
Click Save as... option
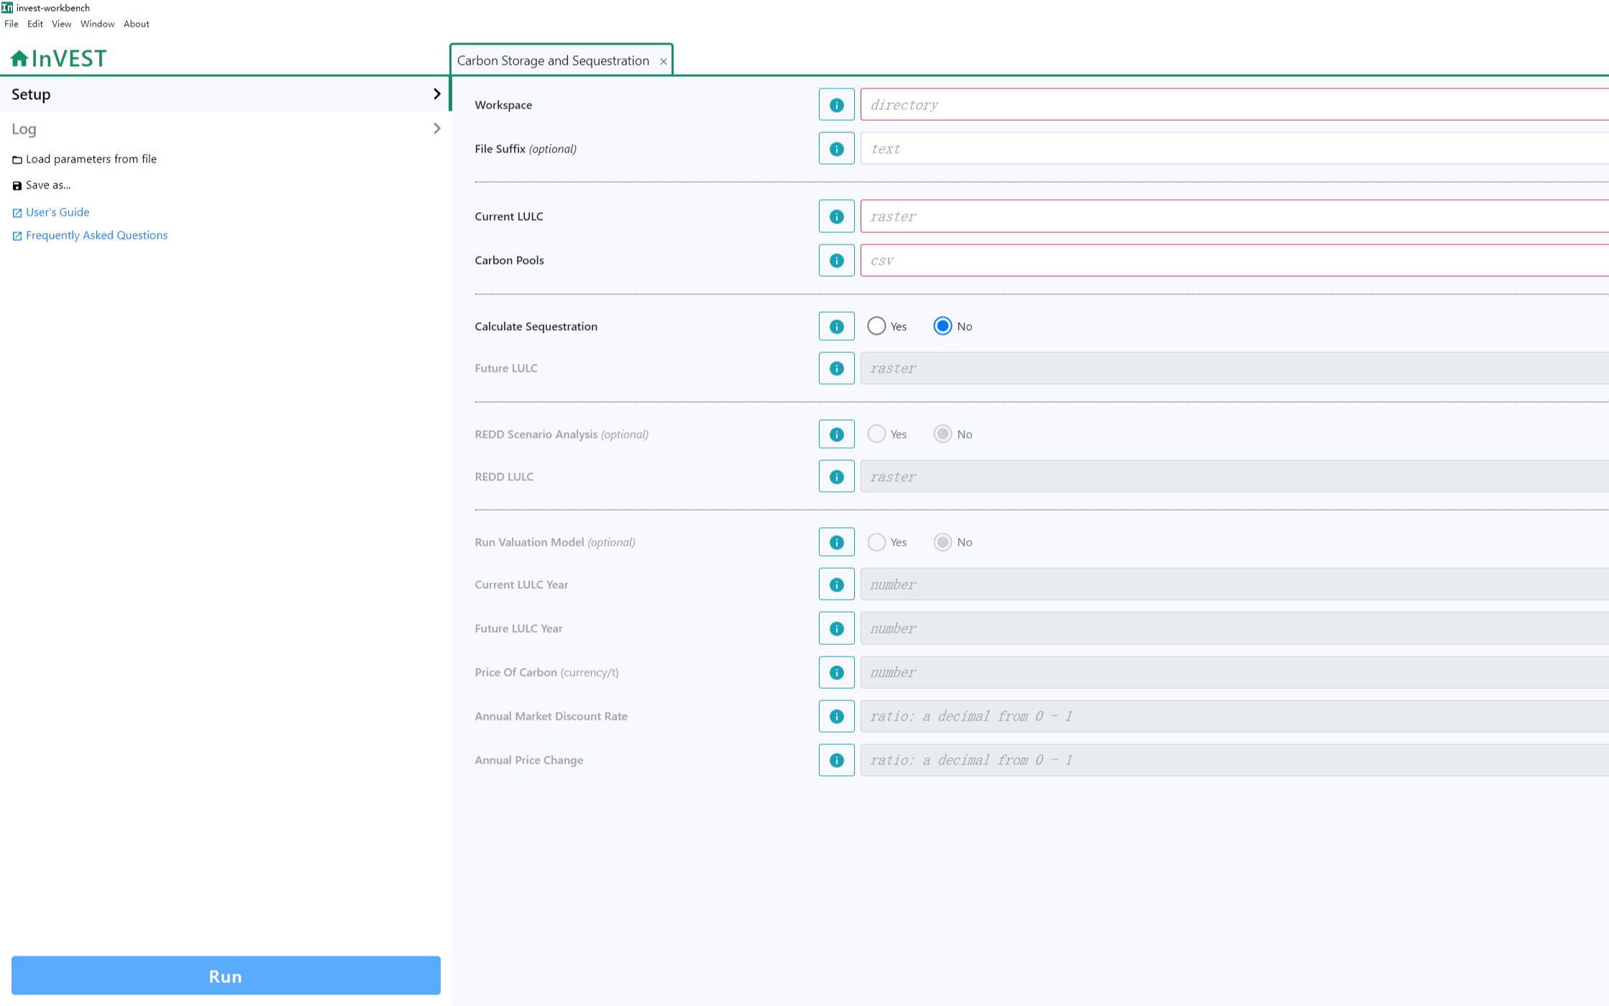pos(41,185)
